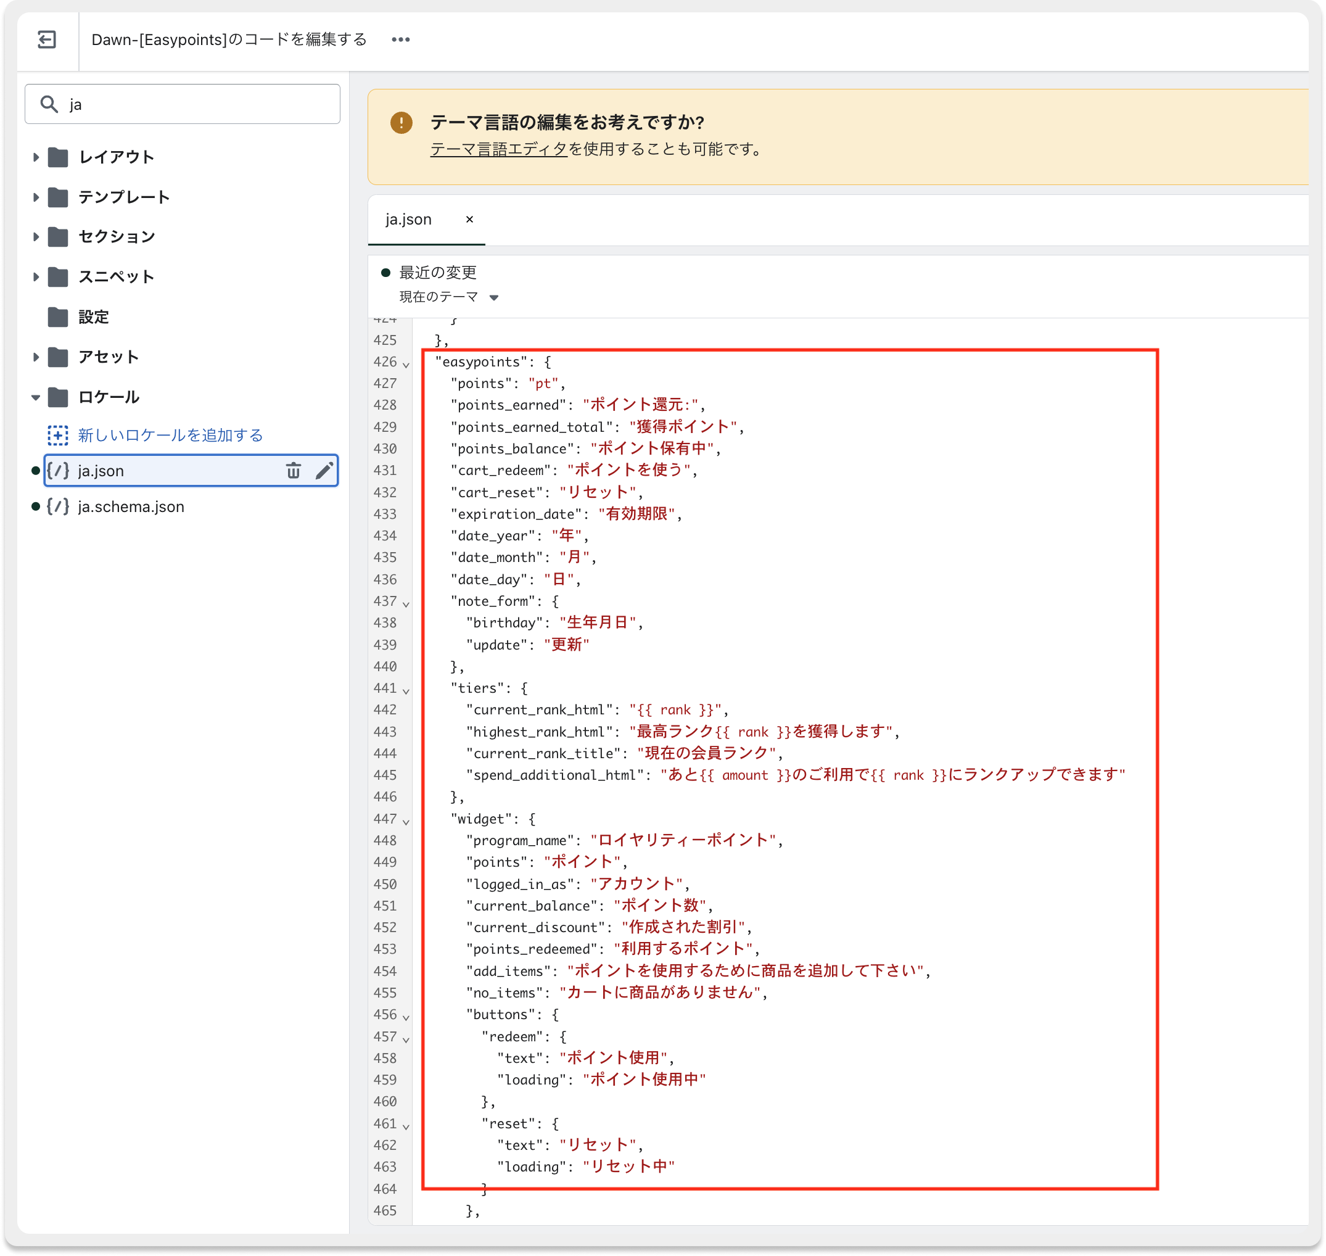Click the ja.schema.json file code icon
Viewport: 1326px width, 1256px height.
tap(57, 507)
